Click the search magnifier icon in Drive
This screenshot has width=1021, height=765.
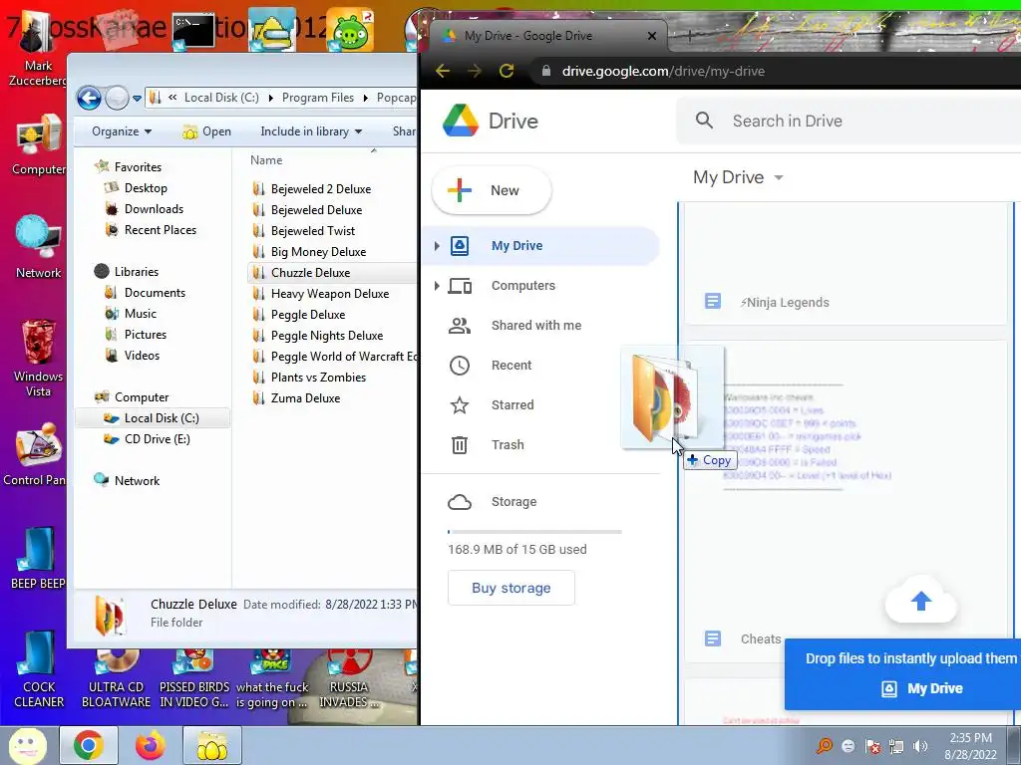(704, 121)
